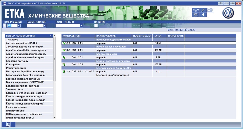Sort by НОМЕР ДЕТАЛИ column header
Viewport: 243px width, 129px height.
[x=78, y=36]
